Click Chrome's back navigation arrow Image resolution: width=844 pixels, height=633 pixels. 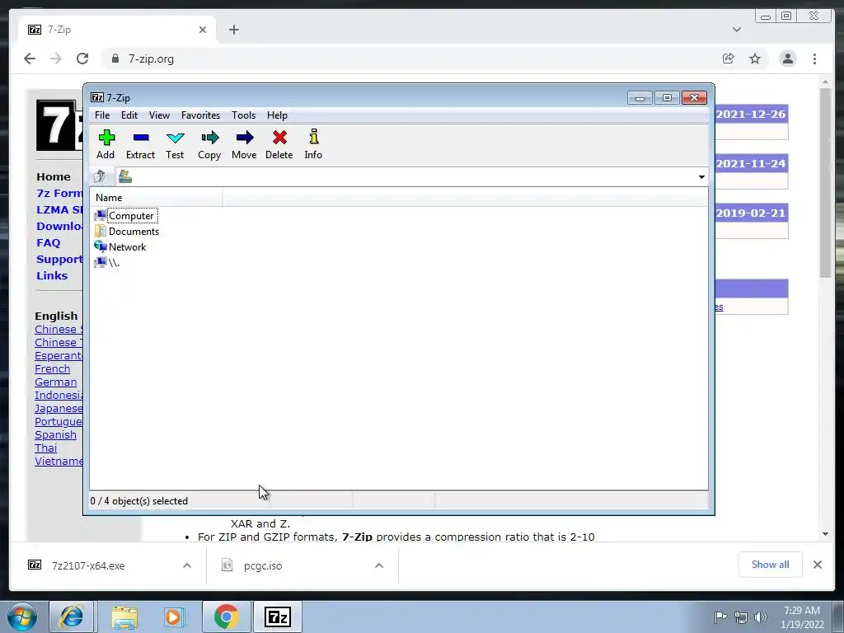click(x=30, y=59)
